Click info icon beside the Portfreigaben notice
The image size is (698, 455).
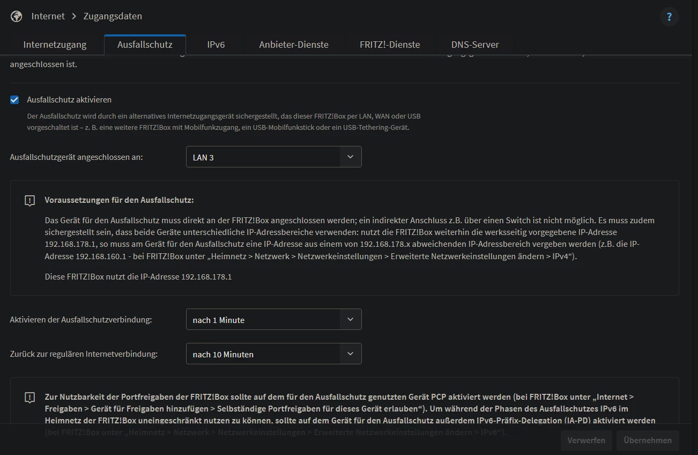point(30,398)
